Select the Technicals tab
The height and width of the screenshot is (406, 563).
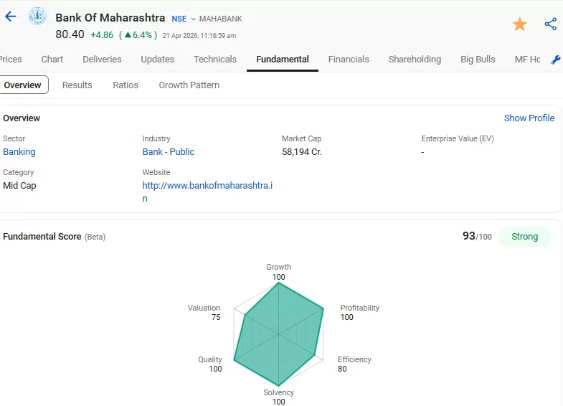click(215, 60)
